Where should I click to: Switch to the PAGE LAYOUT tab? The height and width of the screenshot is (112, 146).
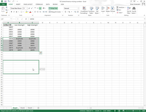pos(28,4)
